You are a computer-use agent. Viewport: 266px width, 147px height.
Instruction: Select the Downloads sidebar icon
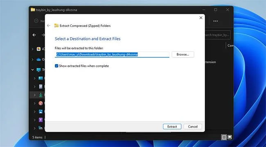(x=41, y=95)
